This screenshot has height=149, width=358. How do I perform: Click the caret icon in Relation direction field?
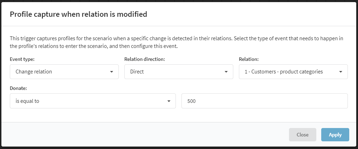[226, 72]
